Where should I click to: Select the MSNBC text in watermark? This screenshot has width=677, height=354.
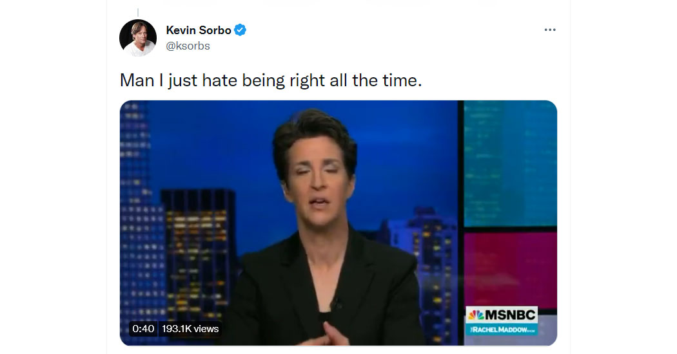[510, 315]
